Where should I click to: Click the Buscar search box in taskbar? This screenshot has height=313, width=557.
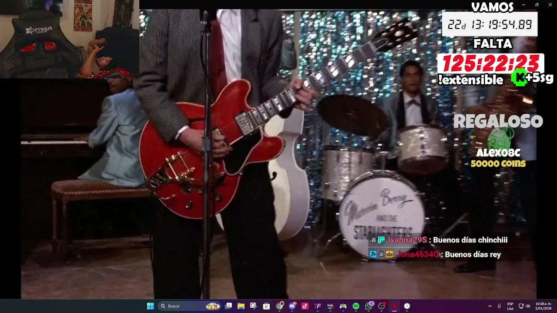click(189, 306)
